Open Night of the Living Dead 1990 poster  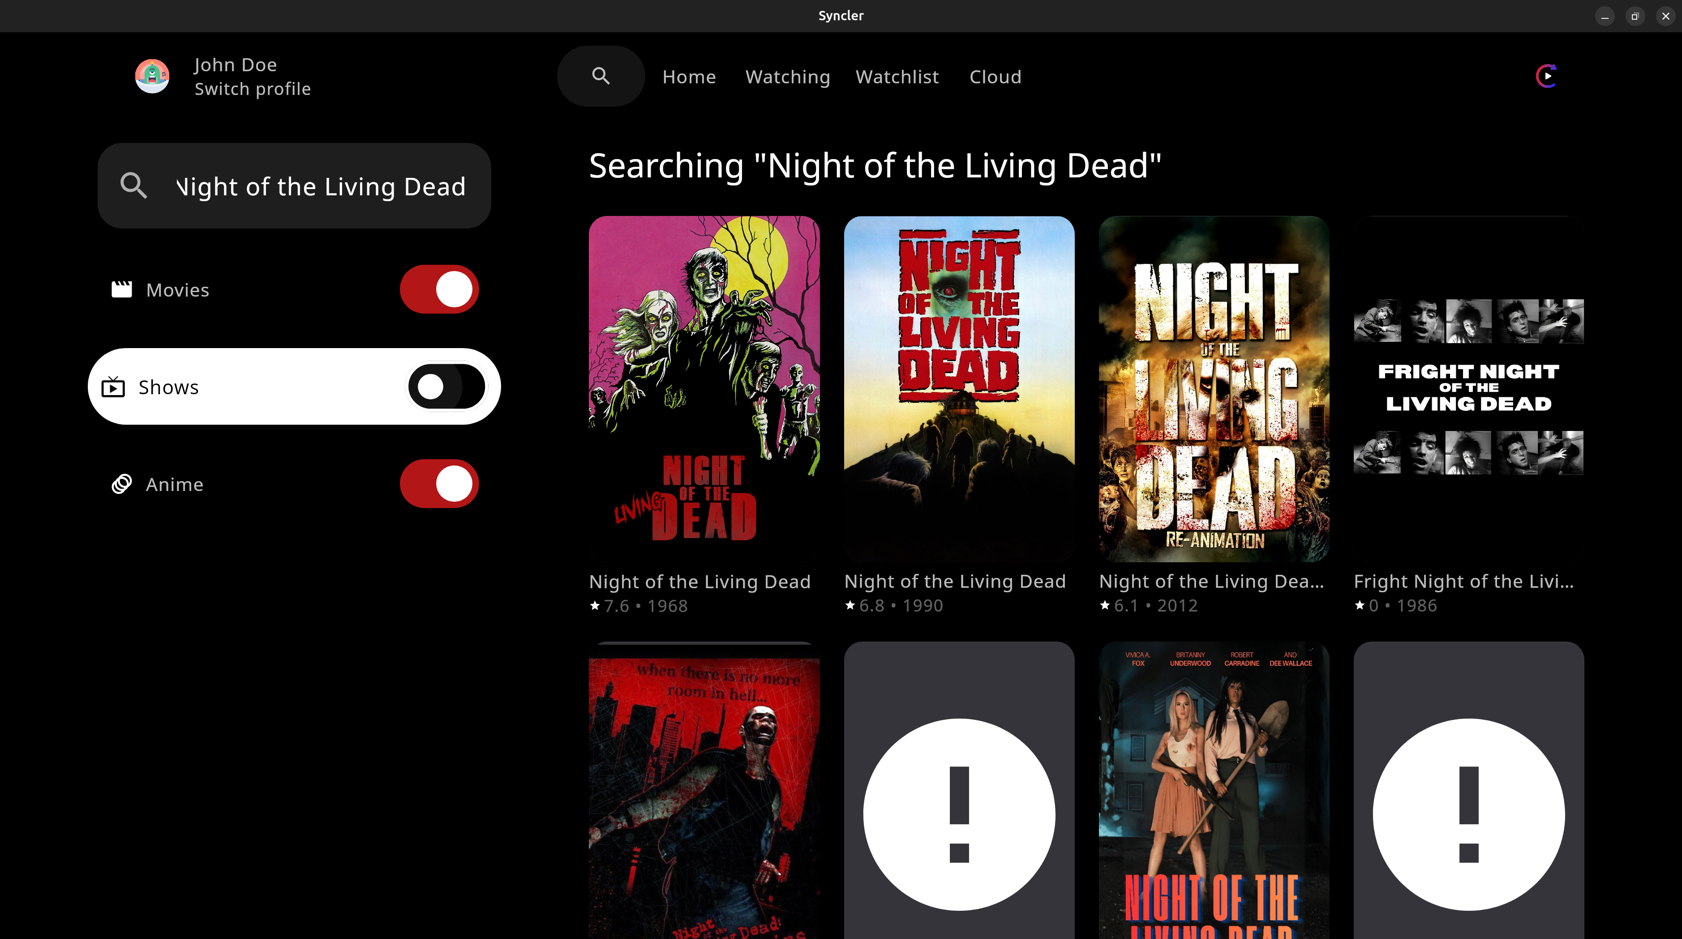(959, 388)
